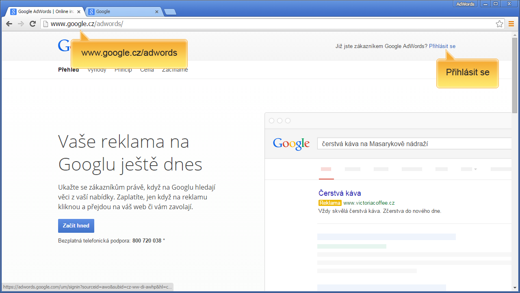Click the phone number 800 720 038
Viewport: 520px width, 293px height.
tap(147, 241)
